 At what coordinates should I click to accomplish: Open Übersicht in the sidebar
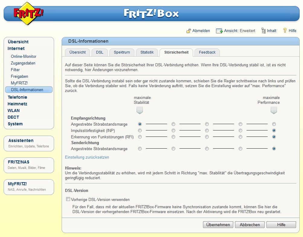pyautogui.click(x=18, y=42)
